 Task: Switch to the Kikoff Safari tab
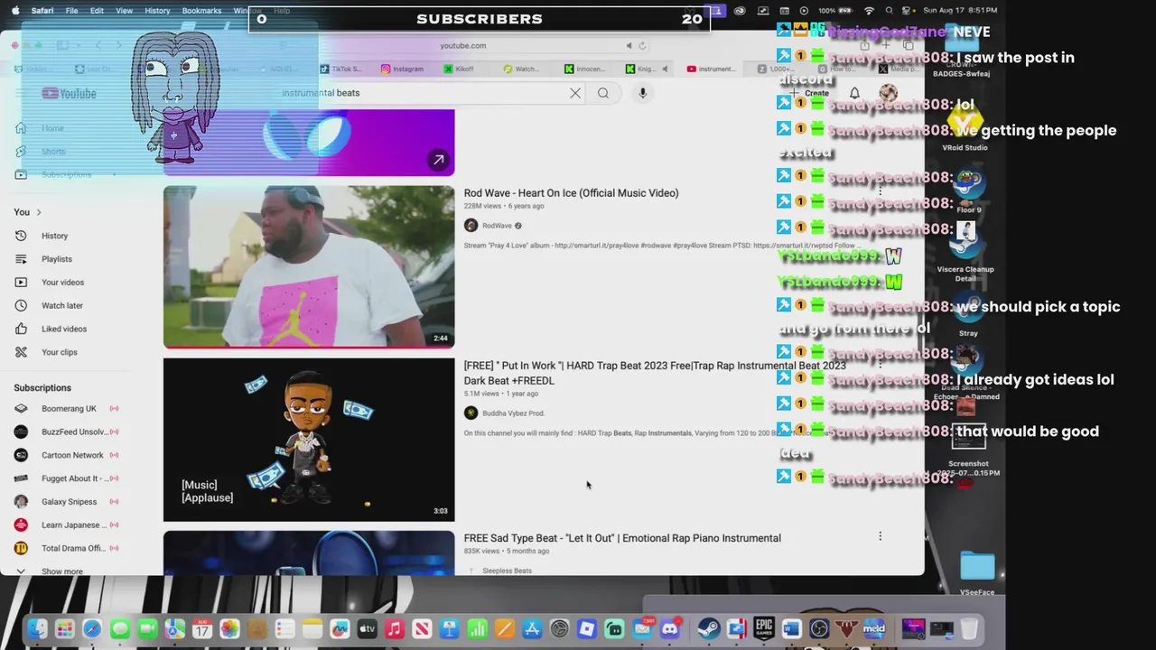[x=459, y=69]
